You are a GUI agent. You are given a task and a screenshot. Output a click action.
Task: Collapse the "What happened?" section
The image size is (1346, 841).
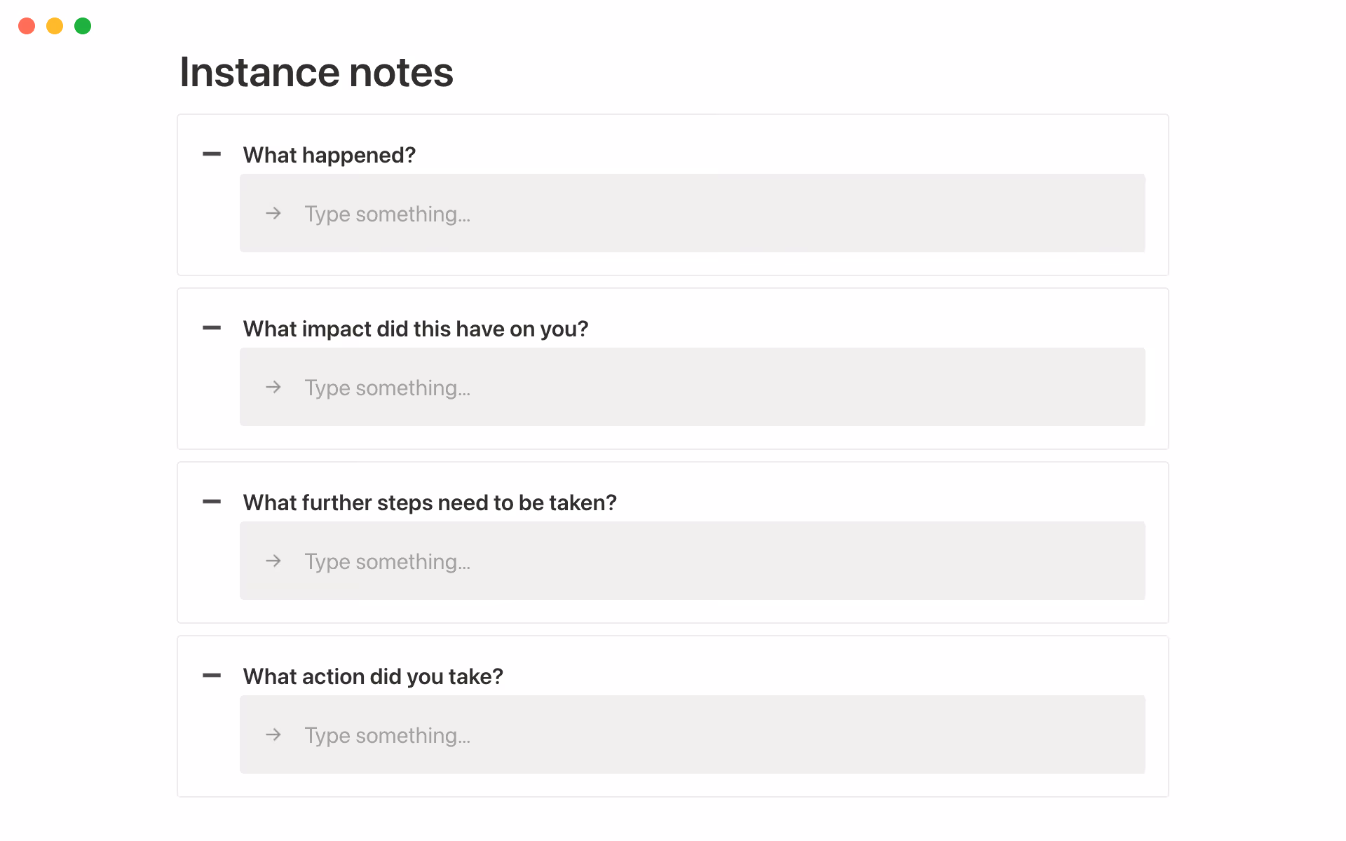pyautogui.click(x=212, y=154)
